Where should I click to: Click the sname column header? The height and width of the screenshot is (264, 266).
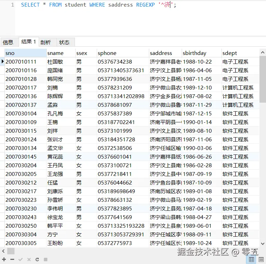point(61,53)
